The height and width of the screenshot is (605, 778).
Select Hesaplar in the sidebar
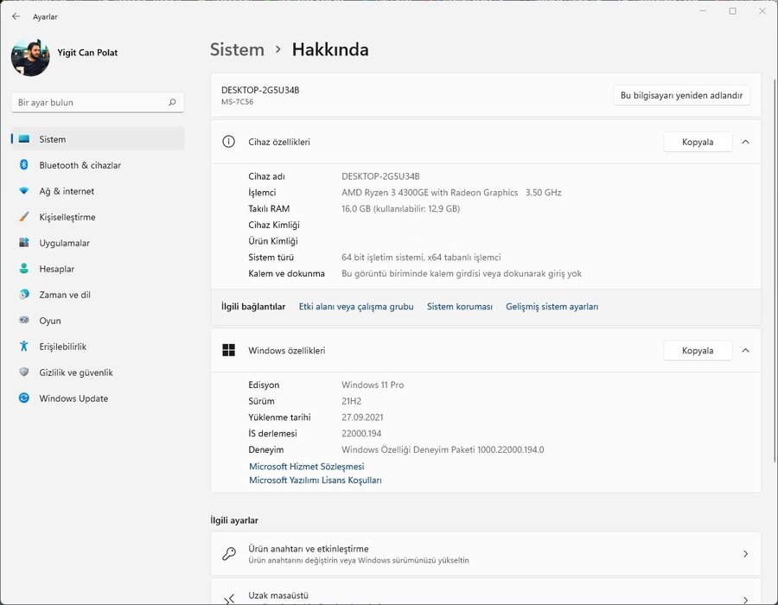click(56, 269)
